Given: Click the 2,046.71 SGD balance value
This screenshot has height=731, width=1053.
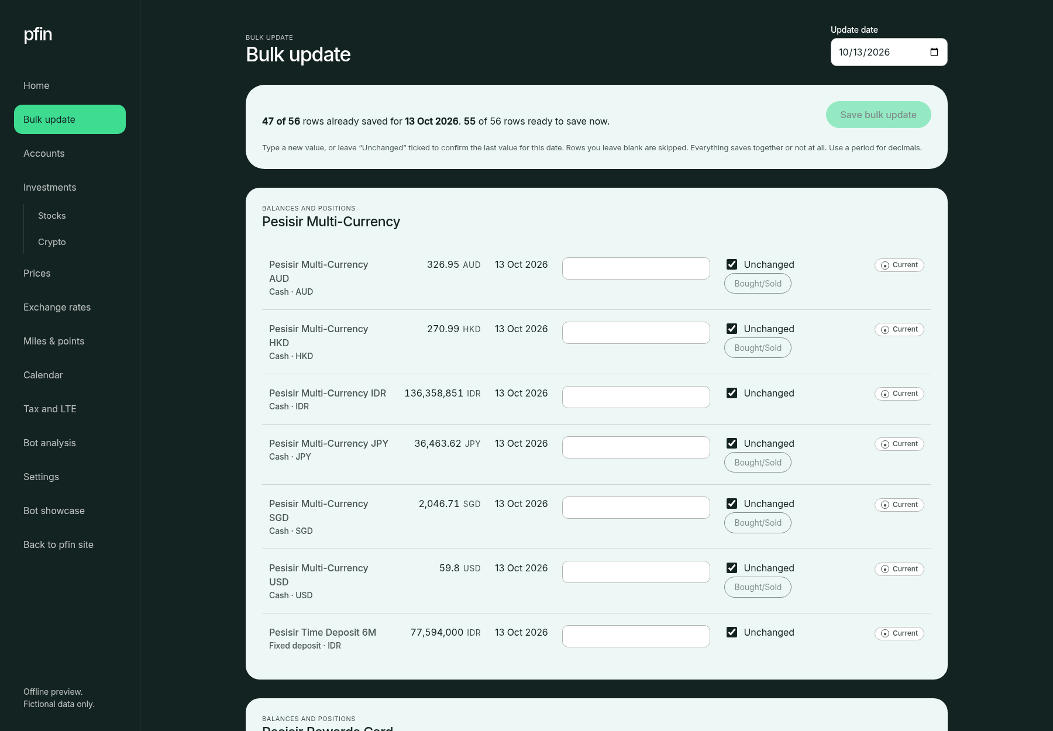Looking at the screenshot, I should click(449, 504).
